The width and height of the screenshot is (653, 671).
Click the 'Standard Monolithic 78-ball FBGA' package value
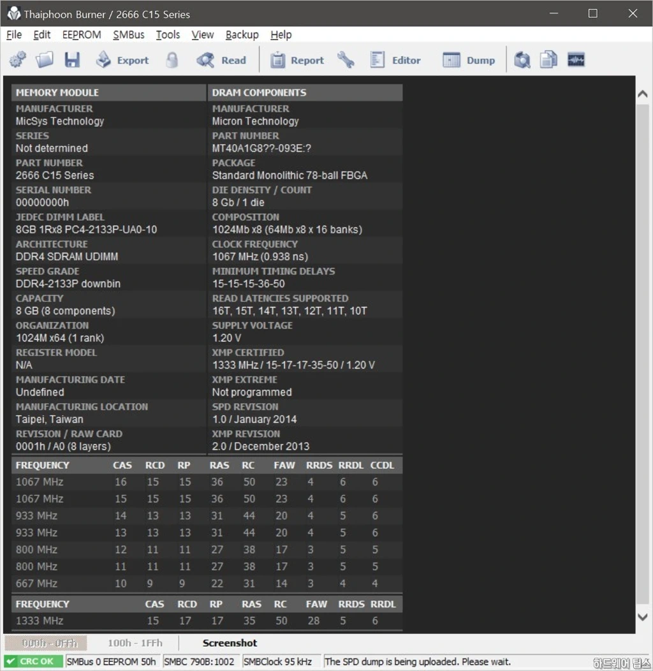click(290, 175)
